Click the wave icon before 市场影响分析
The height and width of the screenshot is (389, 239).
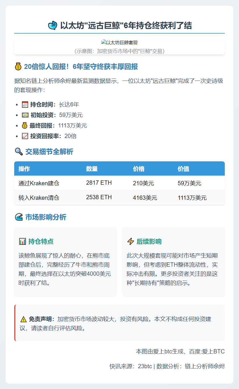18,217
